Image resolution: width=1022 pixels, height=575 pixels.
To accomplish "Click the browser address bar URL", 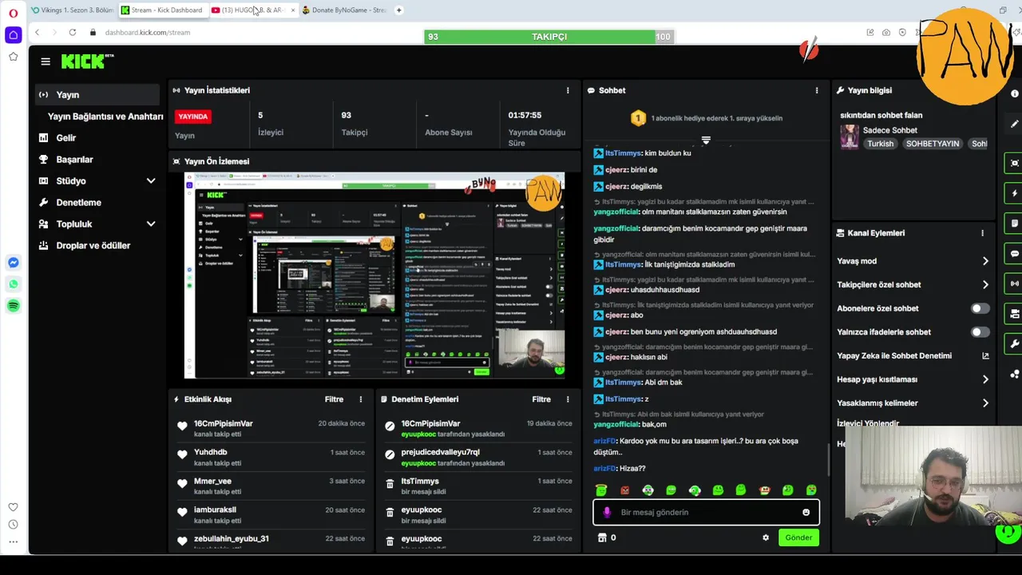I will pos(148,33).
